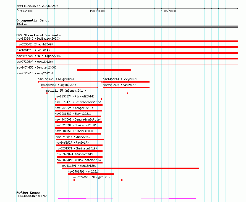The image size is (246, 202).
Task: Click the LOC440704|NR_033922 gene label
Action: click(32, 196)
